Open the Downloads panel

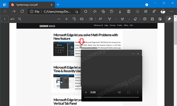pos(120,11)
